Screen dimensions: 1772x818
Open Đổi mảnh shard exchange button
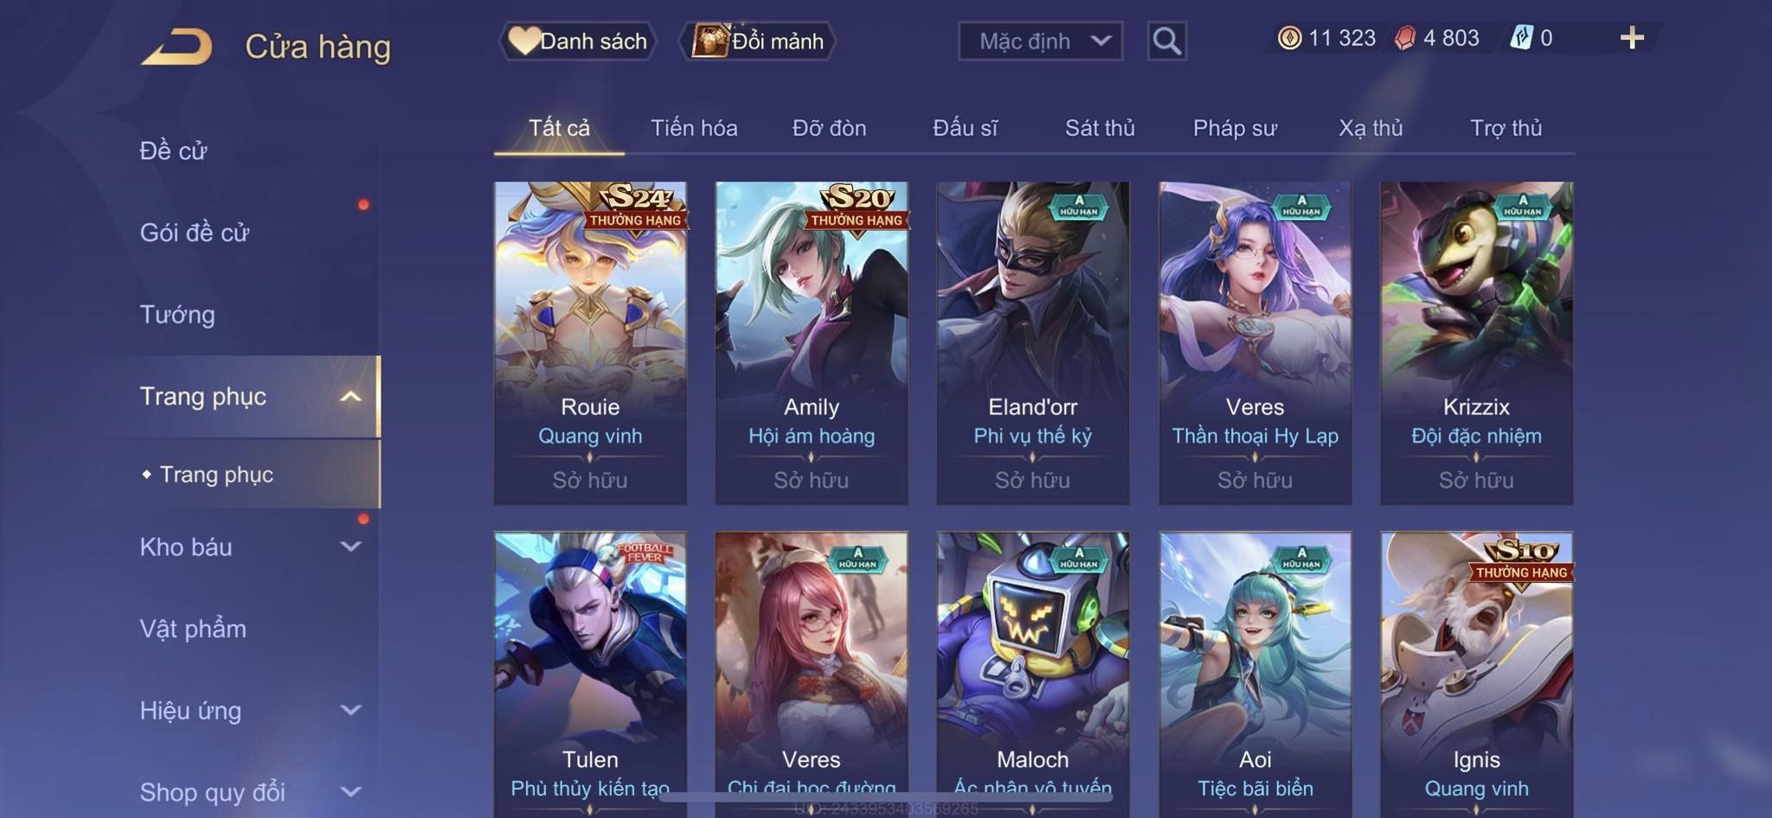click(757, 41)
